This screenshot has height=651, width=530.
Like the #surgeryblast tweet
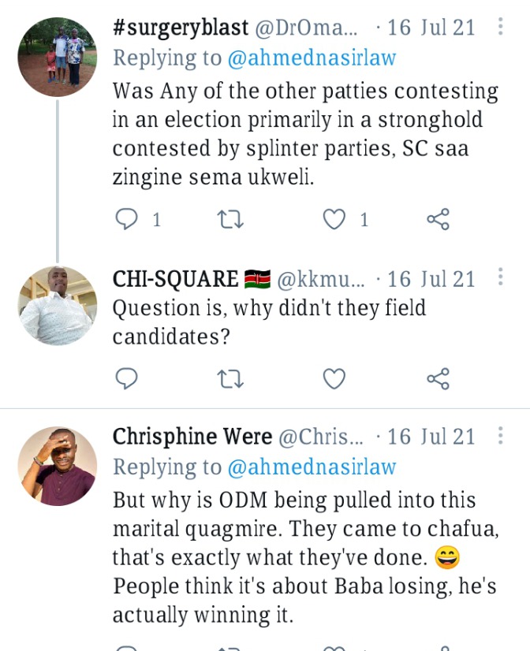[x=335, y=219]
